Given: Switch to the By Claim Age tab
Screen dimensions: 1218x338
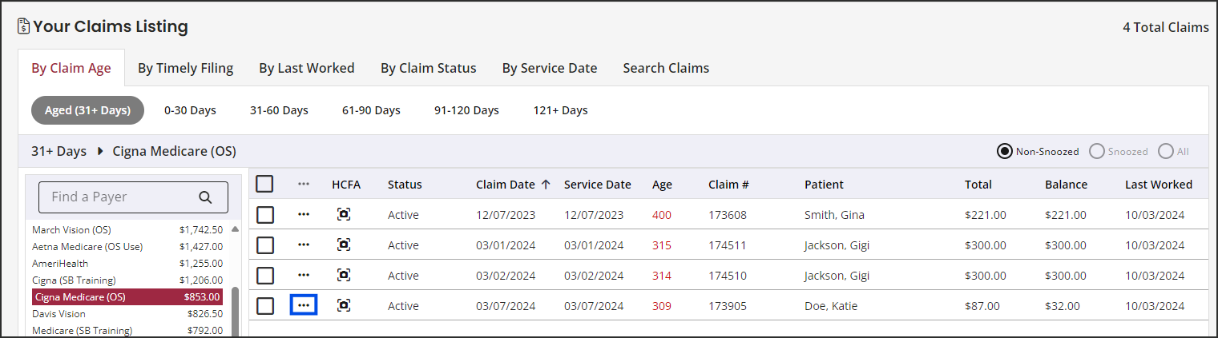Looking at the screenshot, I should [x=71, y=68].
